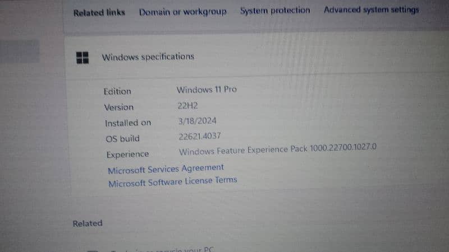This screenshot has height=252, width=449.
Task: Click the Related links label
Action: coord(99,13)
